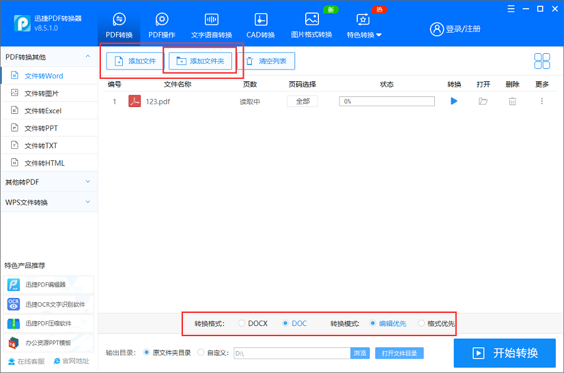The height and width of the screenshot is (373, 564).
Task: Expand the WPS文件转换 section
Action: [x=50, y=202]
